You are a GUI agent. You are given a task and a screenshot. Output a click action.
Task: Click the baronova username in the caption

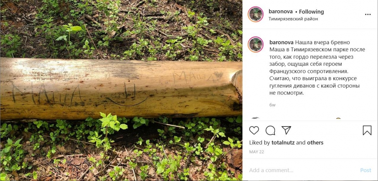coord(282,42)
